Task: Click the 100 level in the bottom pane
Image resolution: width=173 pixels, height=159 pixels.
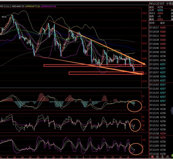Action: click(144, 140)
